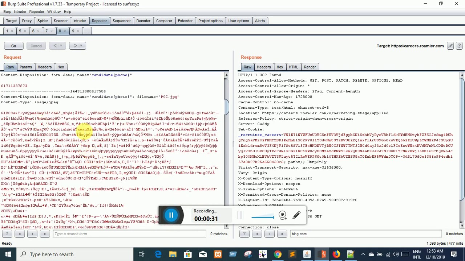Open volume control in system tray

click(396, 254)
